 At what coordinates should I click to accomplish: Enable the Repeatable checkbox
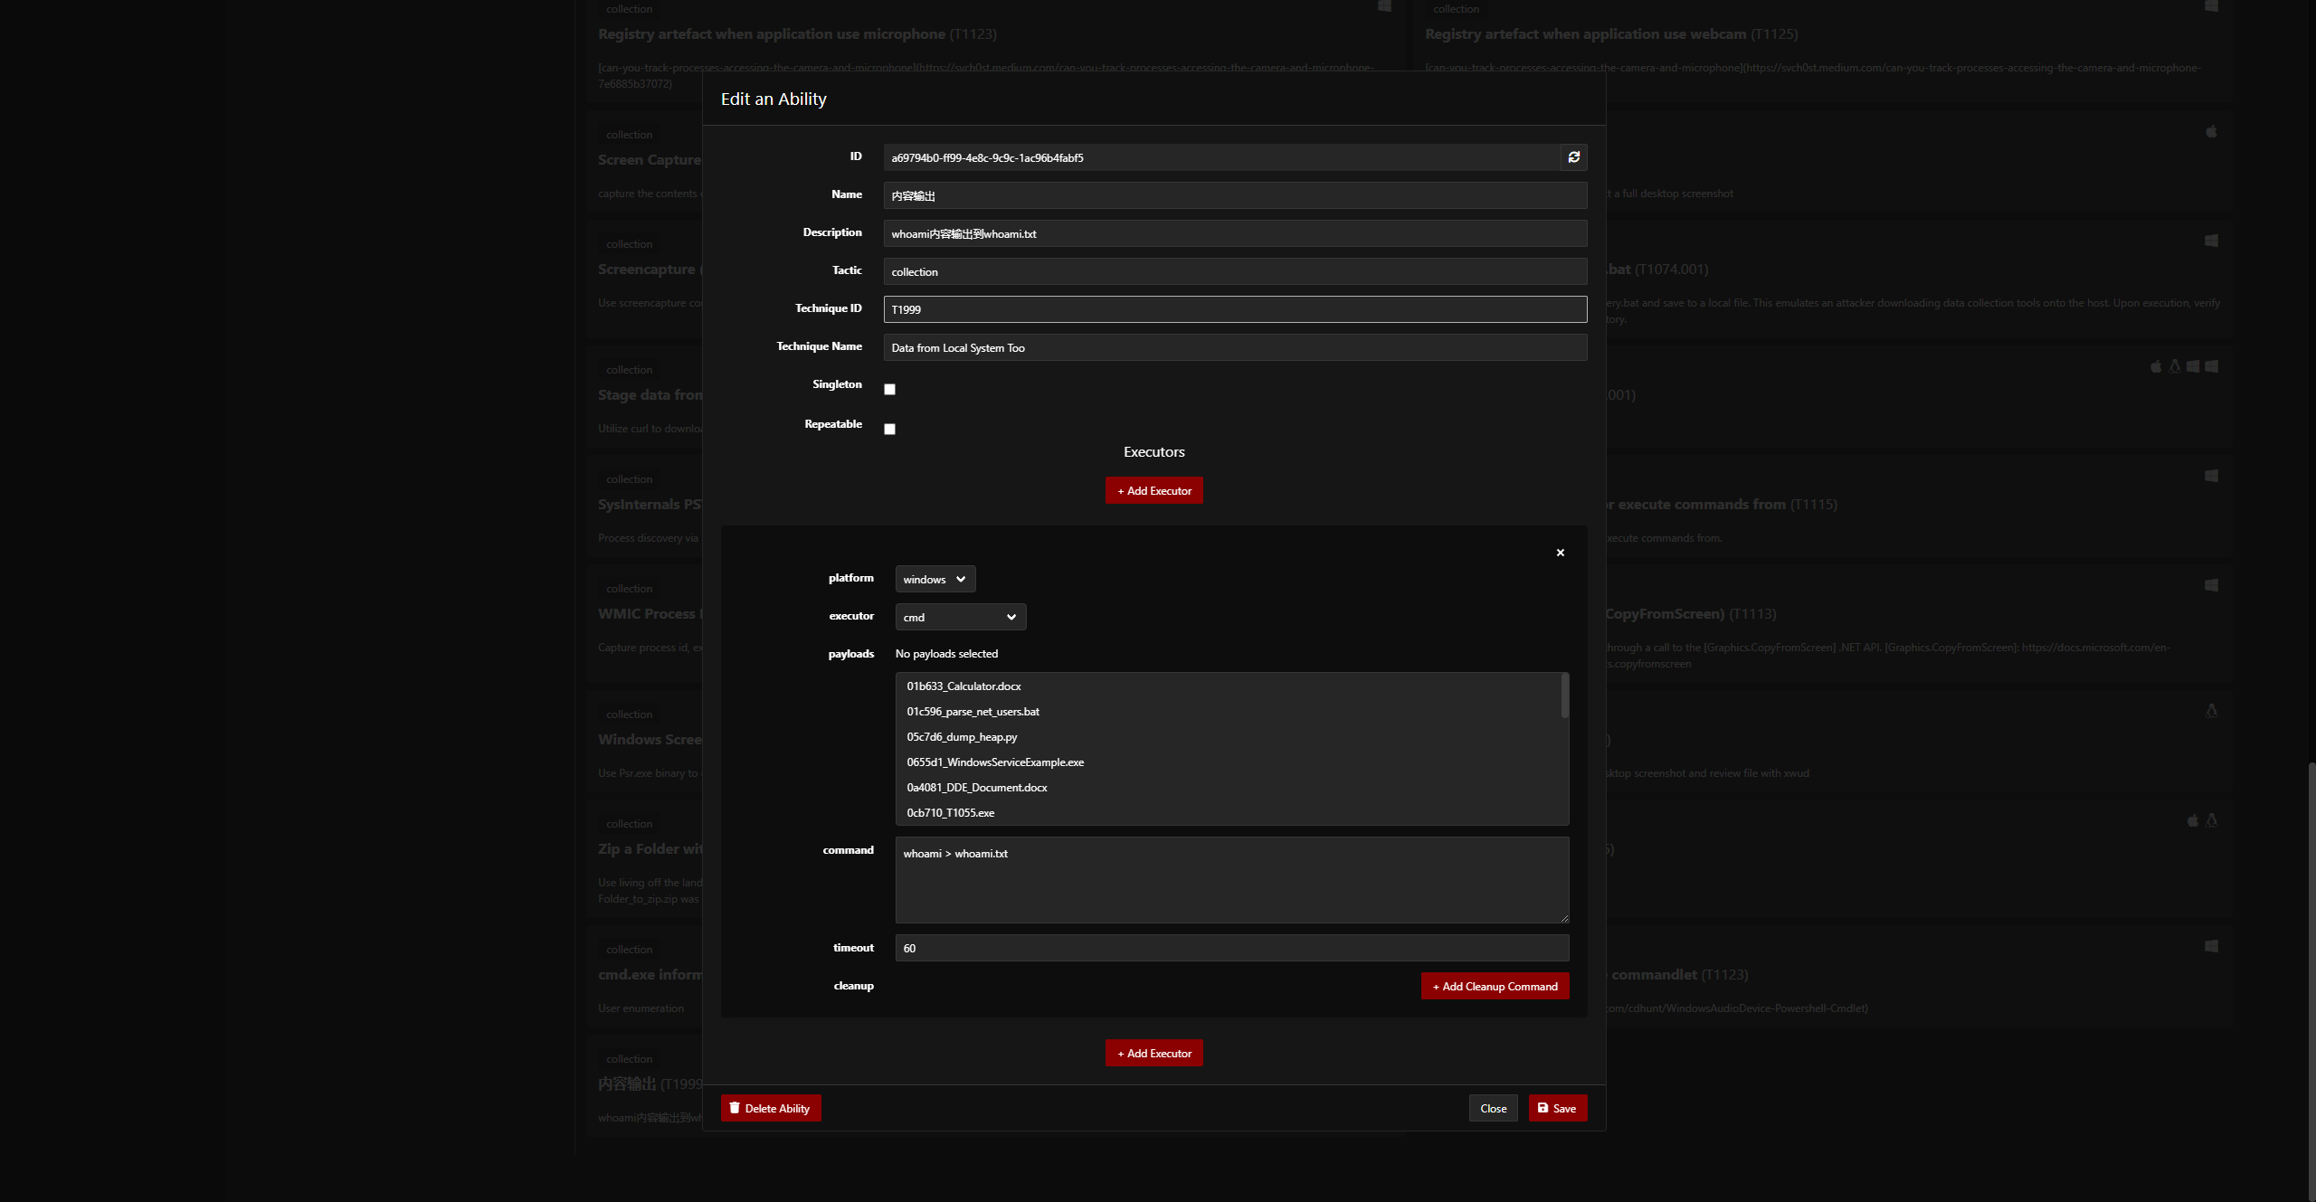[x=889, y=429]
